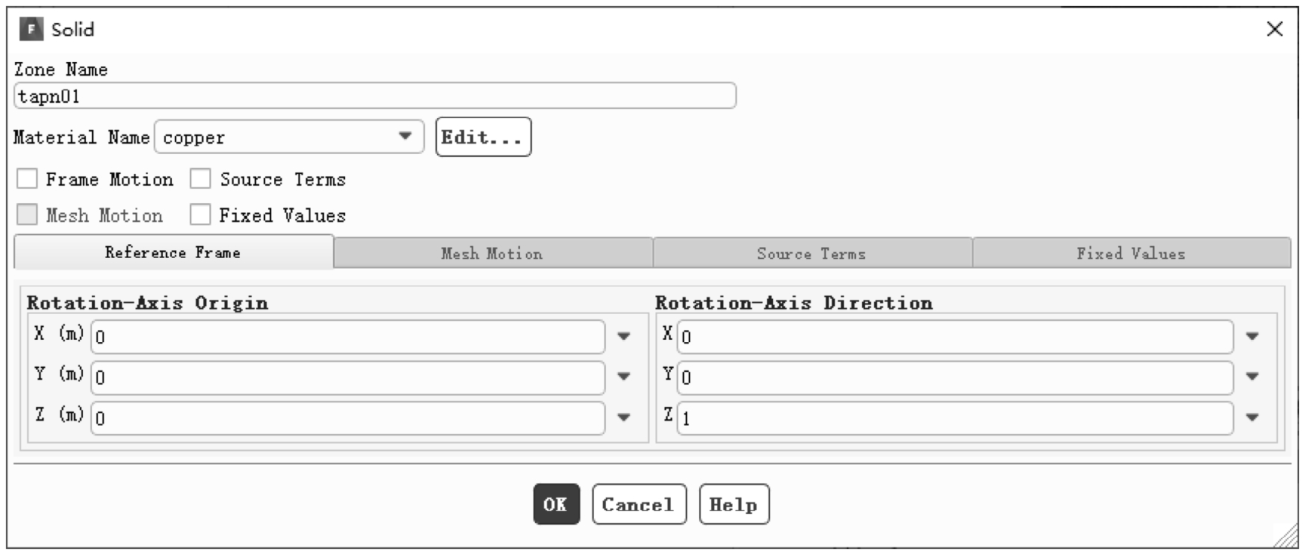The height and width of the screenshot is (555, 1305).
Task: Click the Zone Name field tapn01
Action: click(375, 96)
